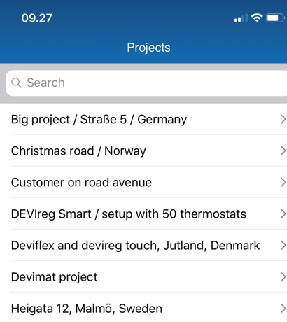The image size is (287, 322).
Task: Click chevron on Heigata 12 row
Action: coord(283,308)
